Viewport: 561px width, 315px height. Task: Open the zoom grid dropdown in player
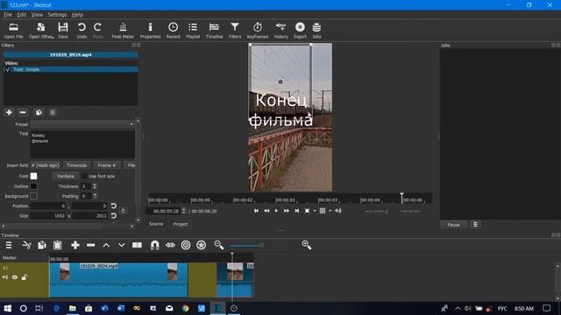[330, 211]
